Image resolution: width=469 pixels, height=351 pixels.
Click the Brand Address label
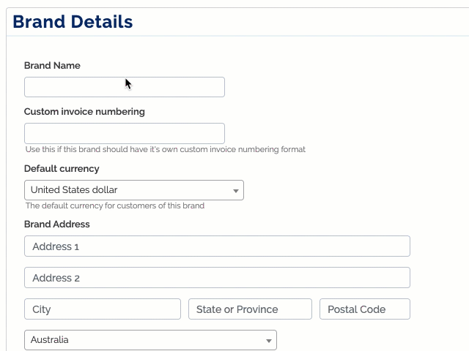(57, 224)
